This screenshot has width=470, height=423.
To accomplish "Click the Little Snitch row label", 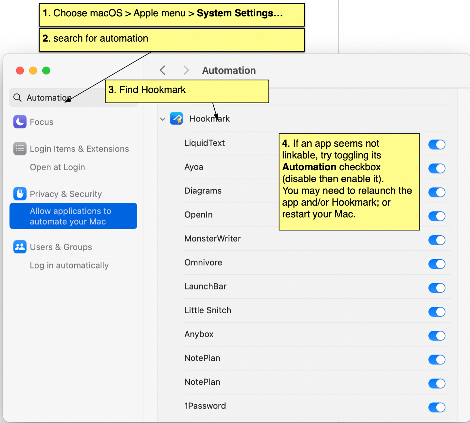I will pos(208,310).
